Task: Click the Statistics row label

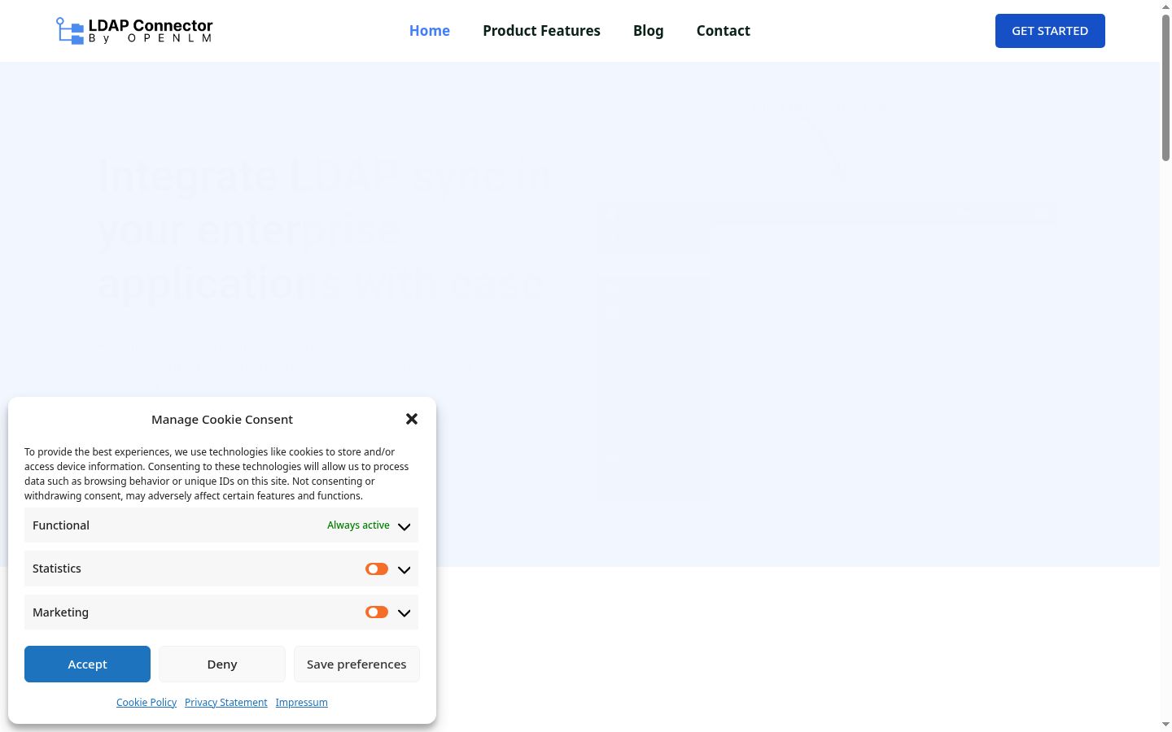Action: tap(57, 569)
